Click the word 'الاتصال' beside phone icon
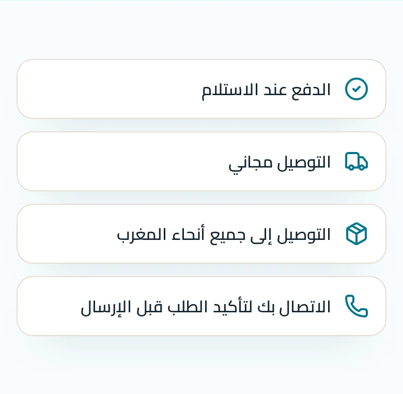Viewport: 403px width, 394px height. (x=305, y=308)
